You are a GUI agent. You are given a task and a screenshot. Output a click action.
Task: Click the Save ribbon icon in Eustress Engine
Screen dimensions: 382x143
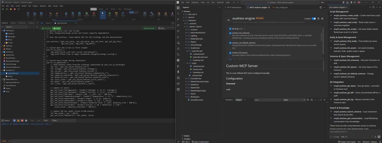pyautogui.click(x=41, y=14)
